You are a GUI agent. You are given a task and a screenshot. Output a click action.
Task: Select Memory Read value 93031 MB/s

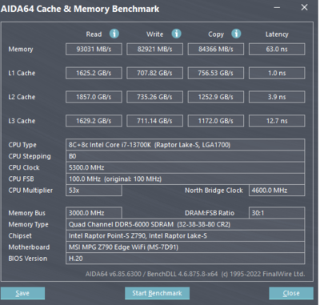point(94,50)
